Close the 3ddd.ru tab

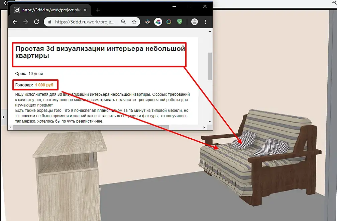[85, 10]
